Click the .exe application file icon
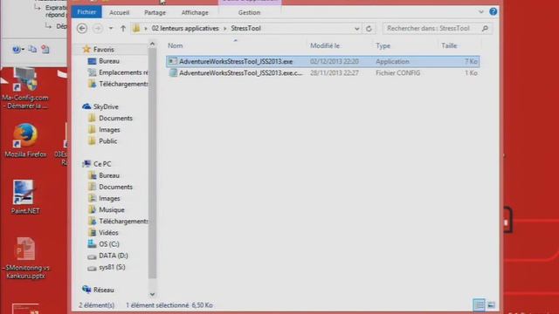559x314 pixels. coord(173,61)
